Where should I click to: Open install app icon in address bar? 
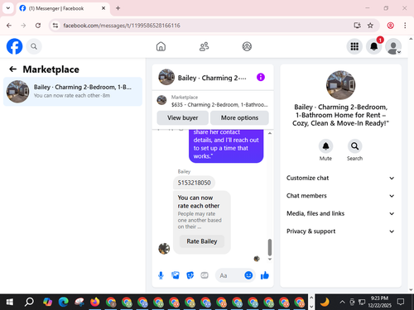coord(357,26)
